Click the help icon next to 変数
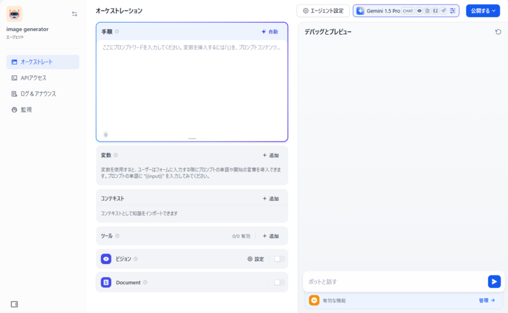This screenshot has height=313, width=508. (x=116, y=155)
